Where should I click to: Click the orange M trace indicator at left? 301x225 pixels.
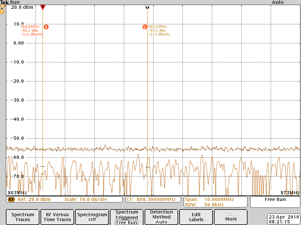pyautogui.click(x=2, y=8)
